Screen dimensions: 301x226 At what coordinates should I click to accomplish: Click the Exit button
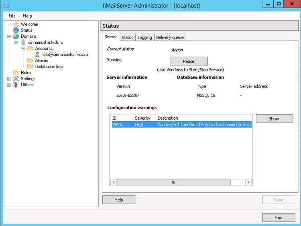279,217
